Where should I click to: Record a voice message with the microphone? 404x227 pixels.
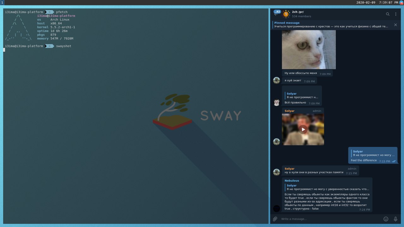pyautogui.click(x=395, y=219)
